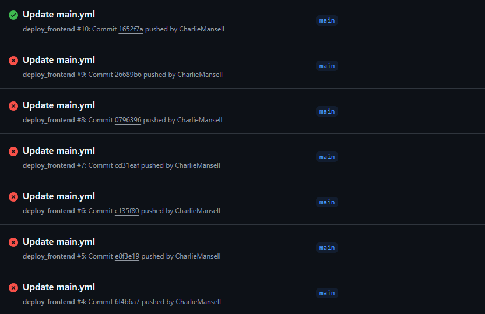Open commit 6f4b6a7 link
Image resolution: width=485 pixels, height=314 pixels.
point(127,302)
